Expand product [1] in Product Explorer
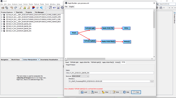Image resolution: width=176 pixels, height=98 pixels. (2, 15)
